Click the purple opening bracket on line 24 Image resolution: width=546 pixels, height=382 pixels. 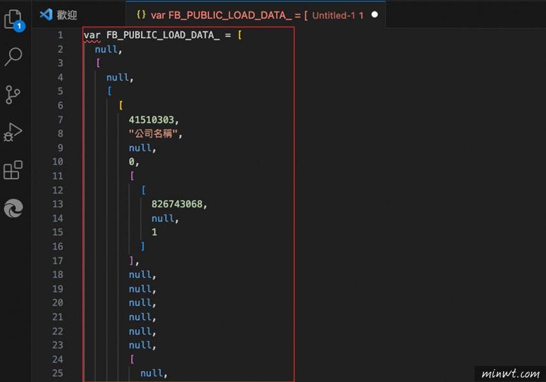[x=132, y=359]
